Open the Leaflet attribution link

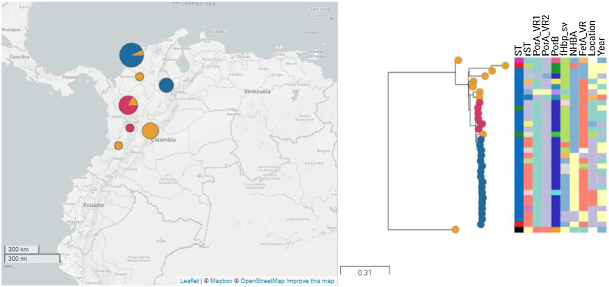point(189,281)
